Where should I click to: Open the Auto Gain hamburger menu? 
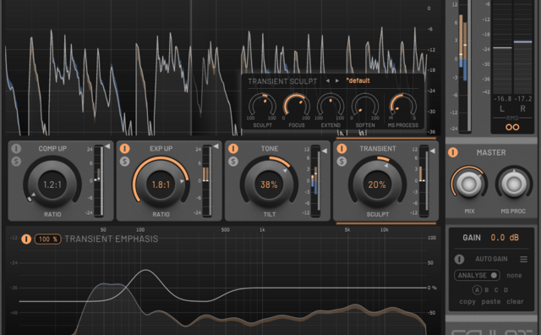(523, 259)
